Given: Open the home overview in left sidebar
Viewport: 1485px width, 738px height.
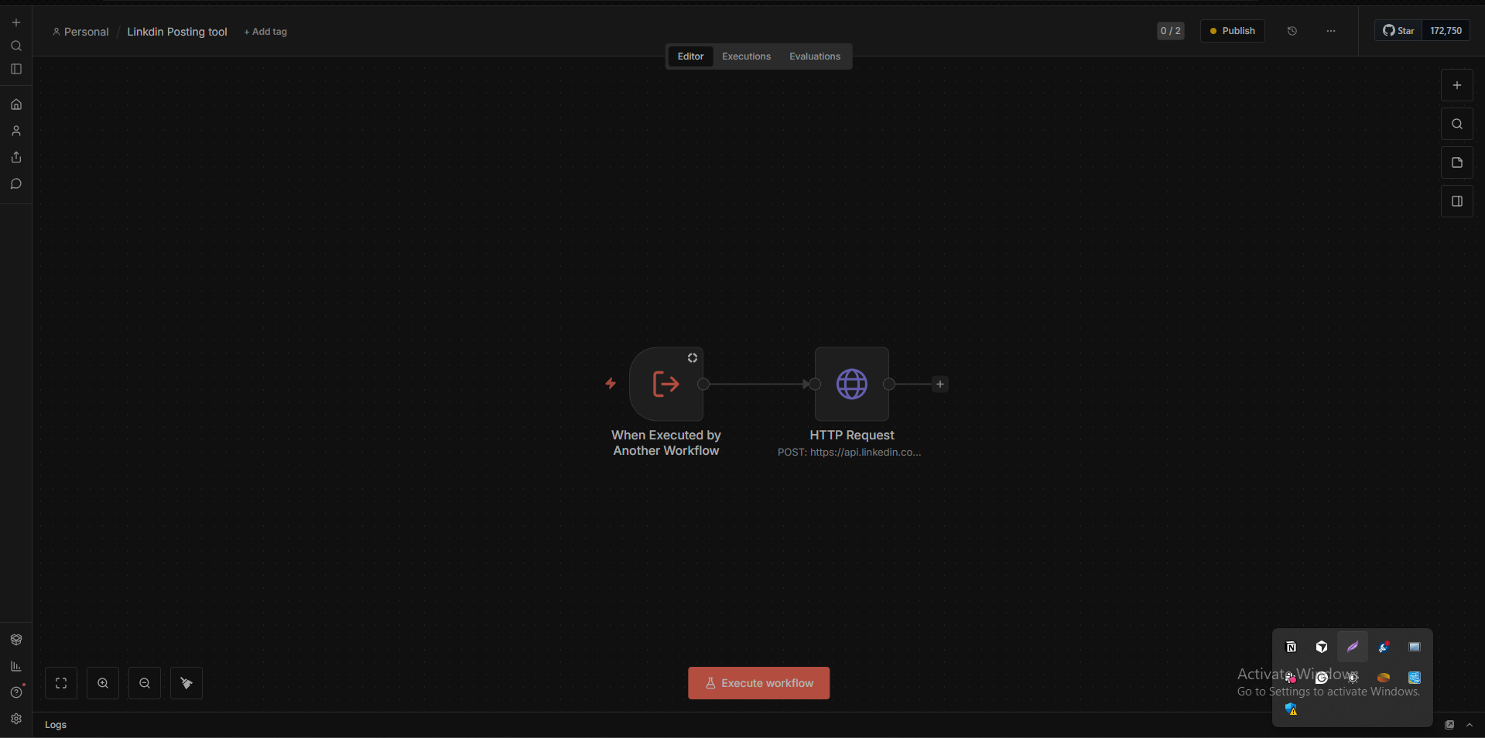Looking at the screenshot, I should tap(16, 104).
